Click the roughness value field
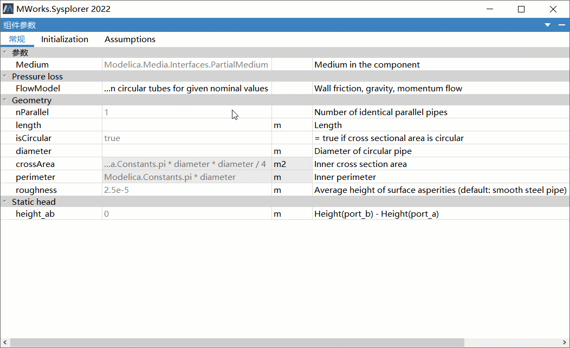The width and height of the screenshot is (570, 348). [186, 190]
